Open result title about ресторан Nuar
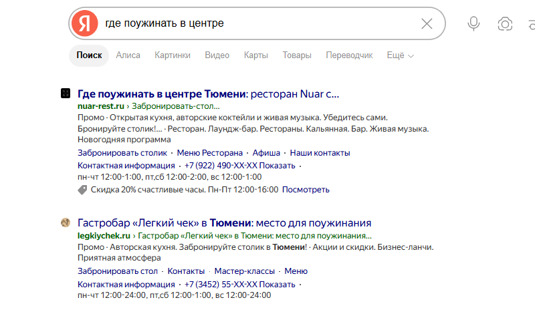This screenshot has width=535, height=312. [x=208, y=94]
